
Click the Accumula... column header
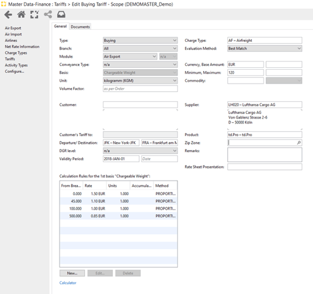(x=142, y=186)
